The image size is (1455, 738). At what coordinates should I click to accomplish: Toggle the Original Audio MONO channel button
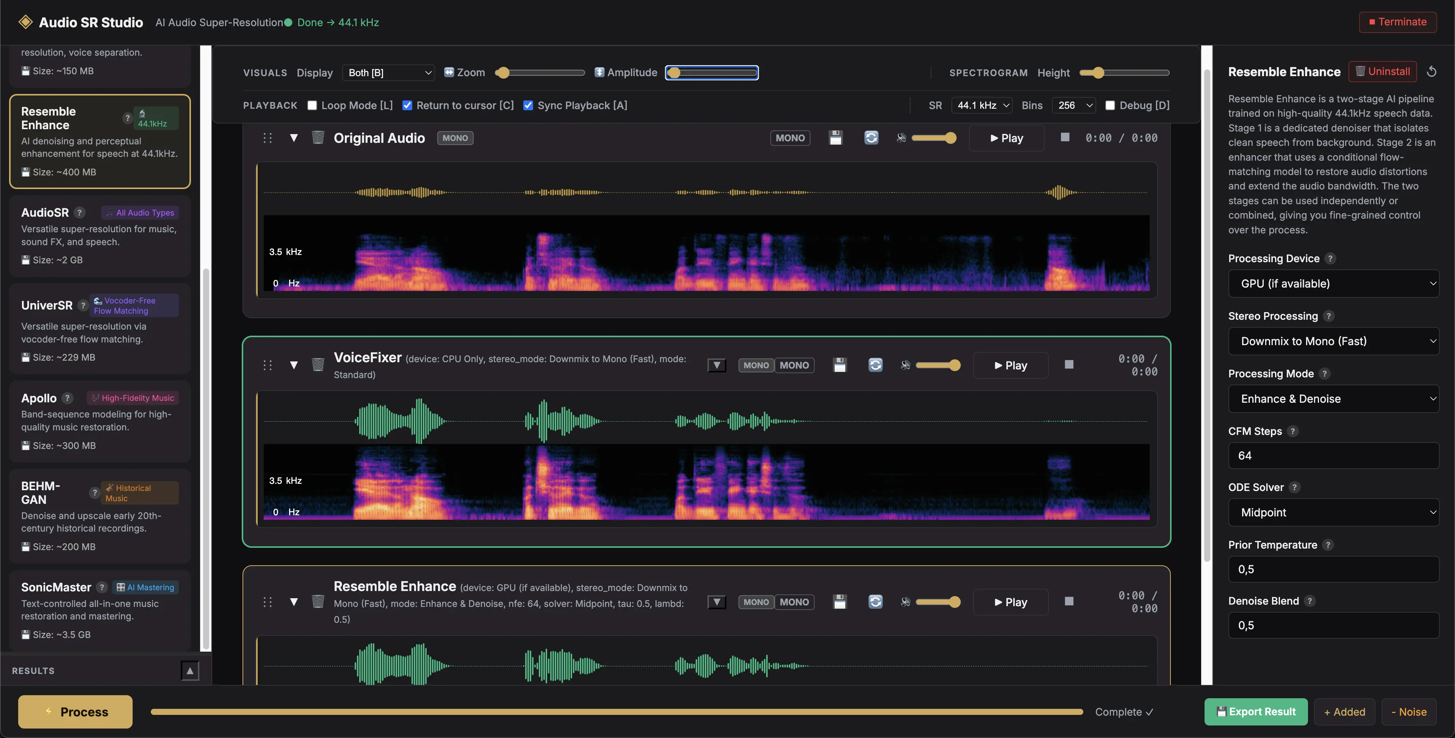coord(790,138)
